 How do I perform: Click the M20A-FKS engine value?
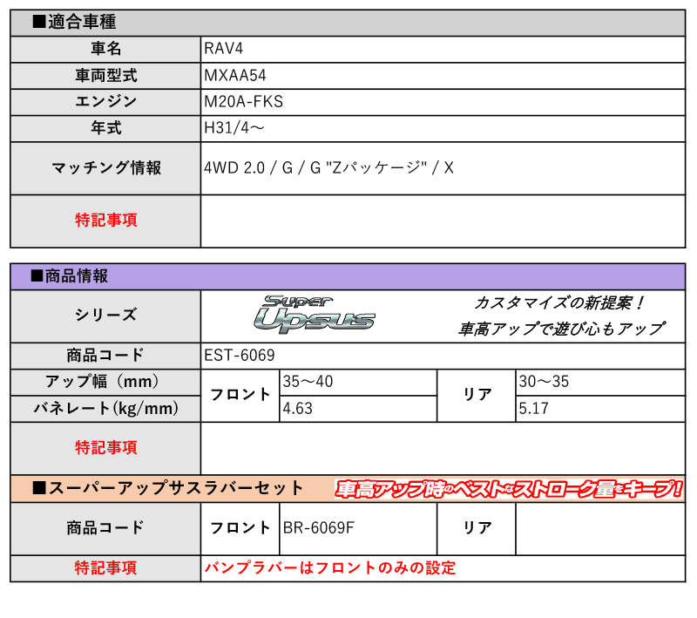click(x=244, y=102)
